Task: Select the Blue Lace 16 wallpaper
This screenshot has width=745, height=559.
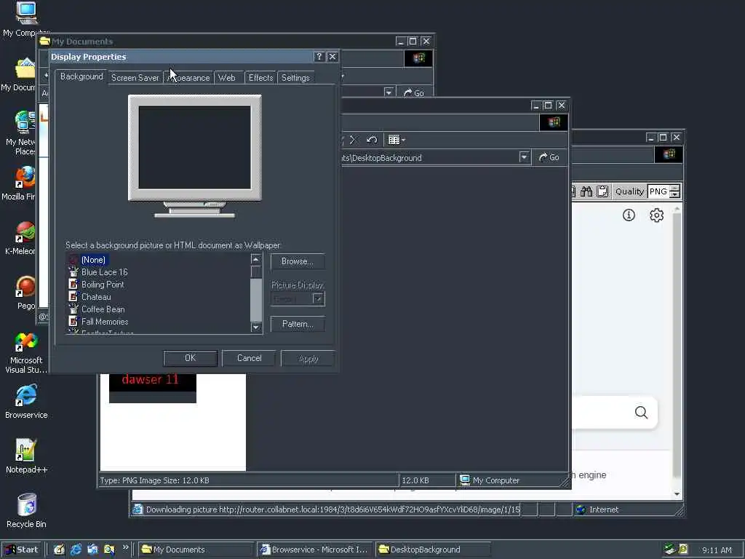Action: click(104, 272)
